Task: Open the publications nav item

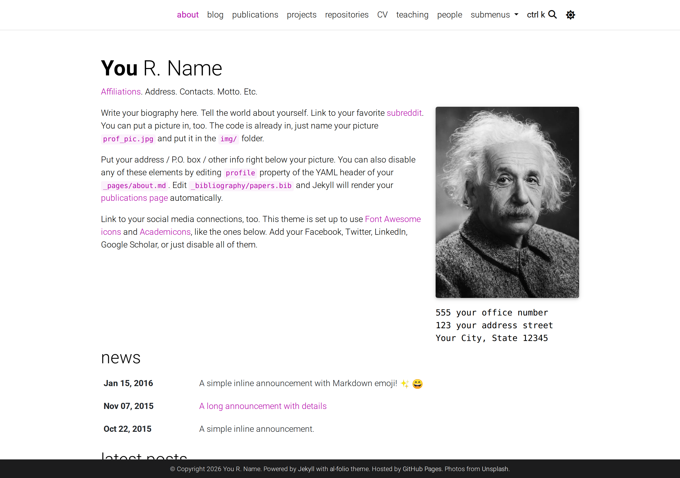Action: click(x=255, y=15)
